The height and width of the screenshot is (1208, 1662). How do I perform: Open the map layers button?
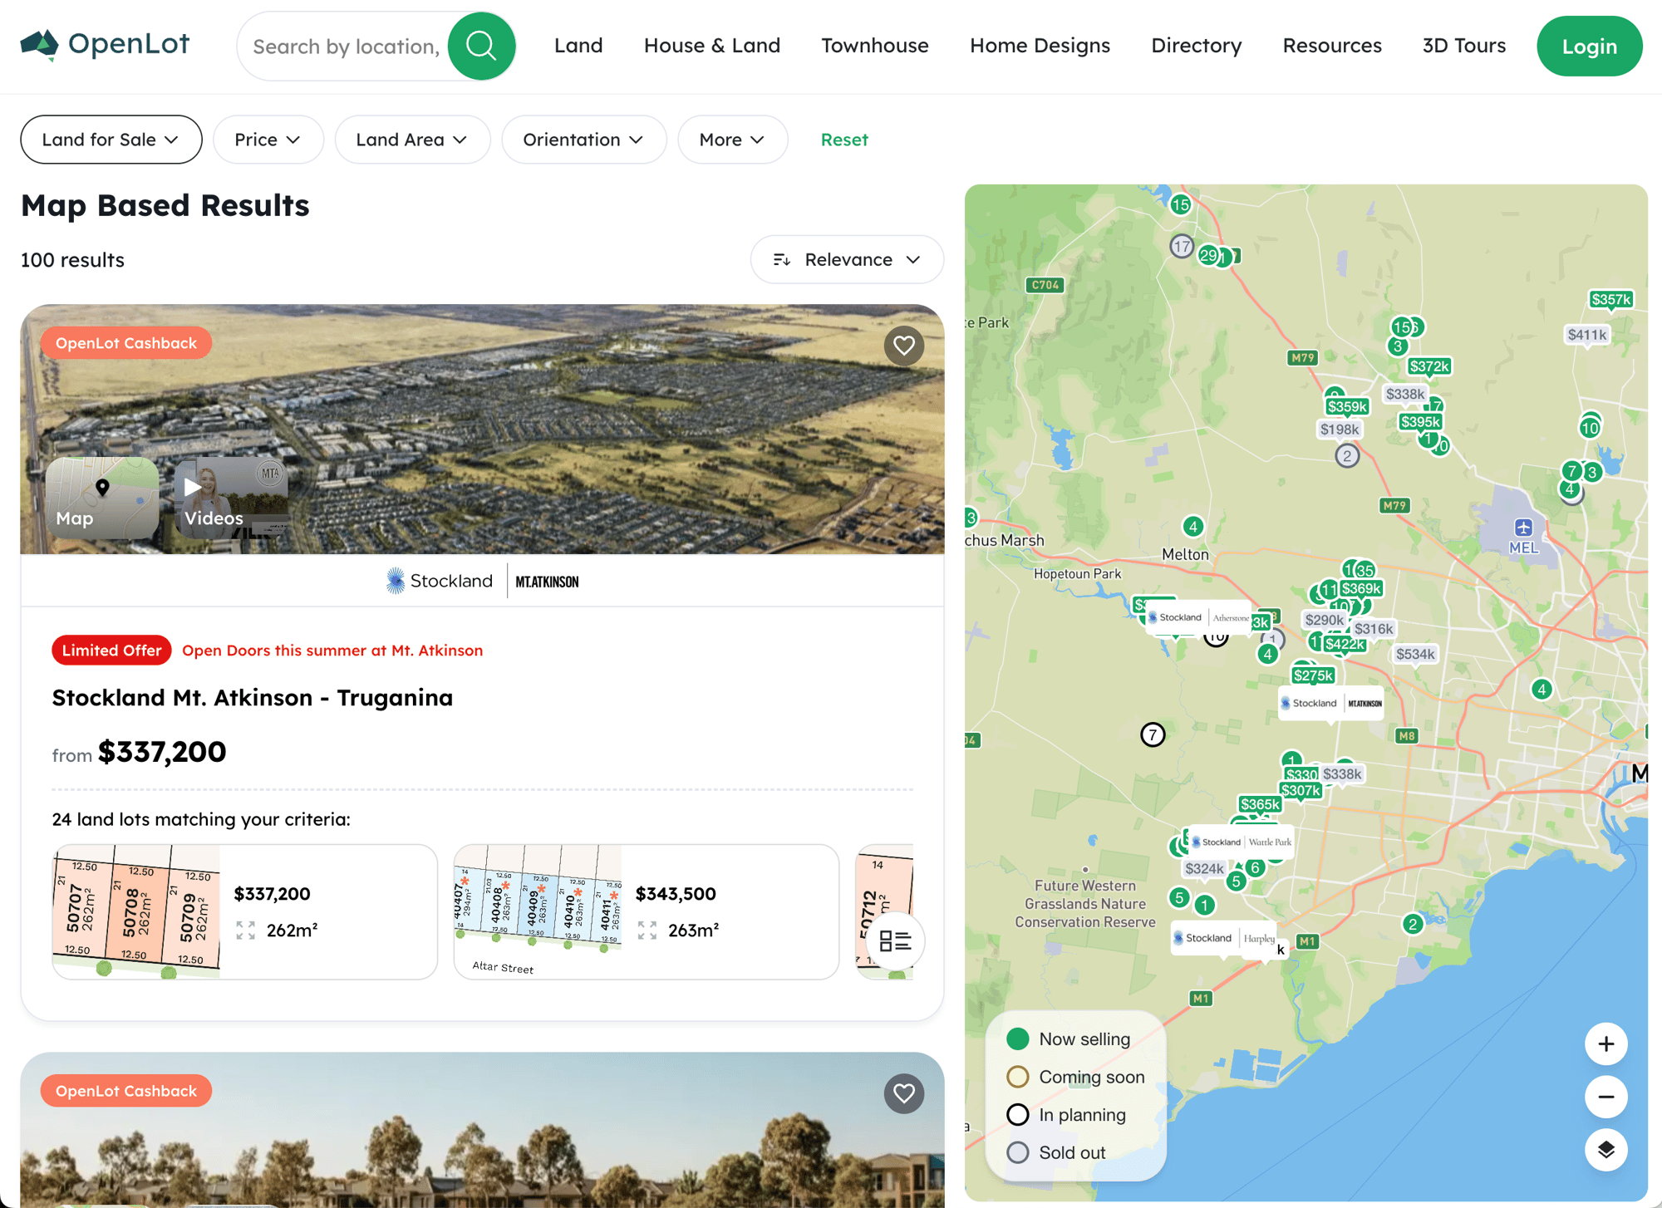pos(1606,1151)
